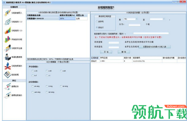187x121 pixels.
Task: Open 分班规则（1）in the sidebar
Action: tap(13, 22)
